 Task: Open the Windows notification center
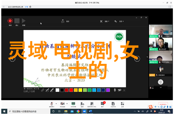pyautogui.click(x=169, y=111)
